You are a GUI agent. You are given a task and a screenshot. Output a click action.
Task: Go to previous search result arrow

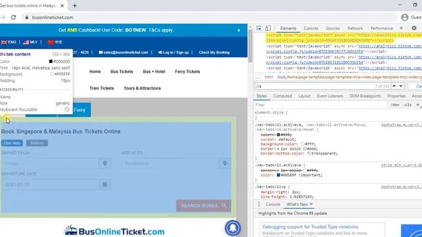pyautogui.click(x=394, y=86)
